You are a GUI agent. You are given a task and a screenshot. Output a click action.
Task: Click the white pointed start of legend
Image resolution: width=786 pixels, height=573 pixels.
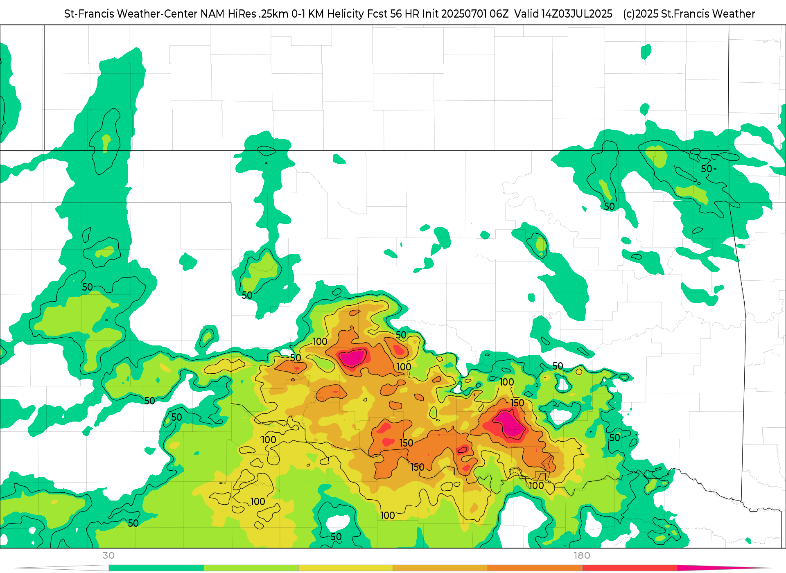point(61,568)
